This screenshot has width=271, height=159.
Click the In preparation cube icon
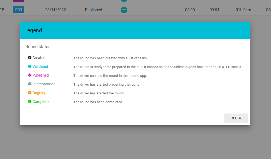click(30, 84)
